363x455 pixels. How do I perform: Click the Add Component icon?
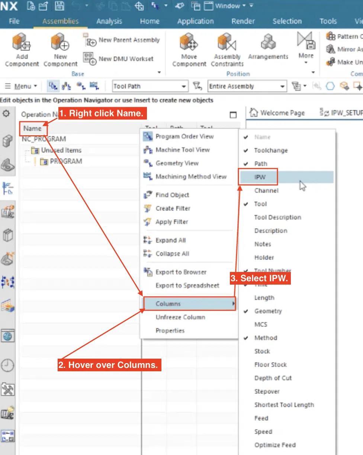pos(22,42)
